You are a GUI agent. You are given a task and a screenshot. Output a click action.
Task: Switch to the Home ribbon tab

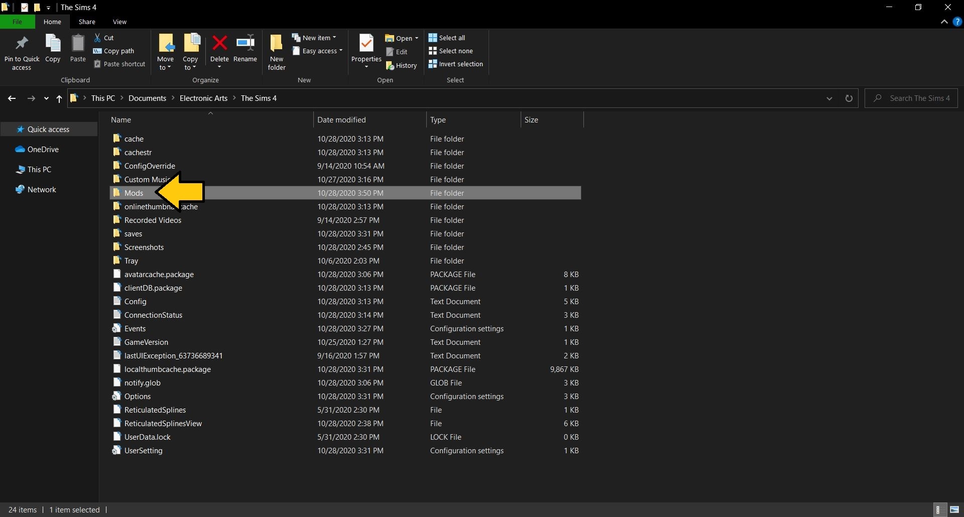52,22
